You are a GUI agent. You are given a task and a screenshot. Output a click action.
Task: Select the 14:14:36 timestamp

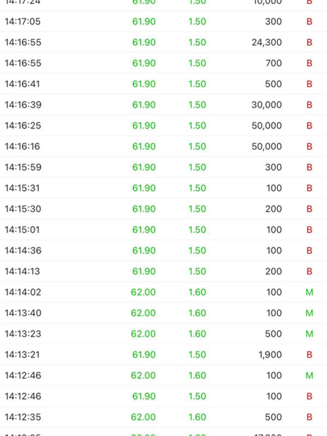[x=23, y=251]
